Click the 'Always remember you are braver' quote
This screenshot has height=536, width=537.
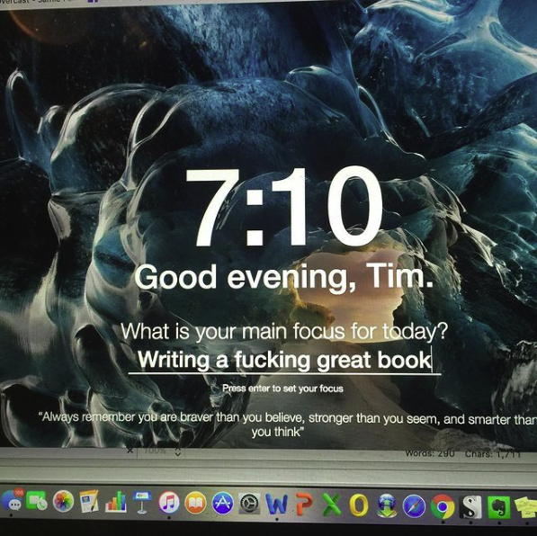pyautogui.click(x=287, y=425)
